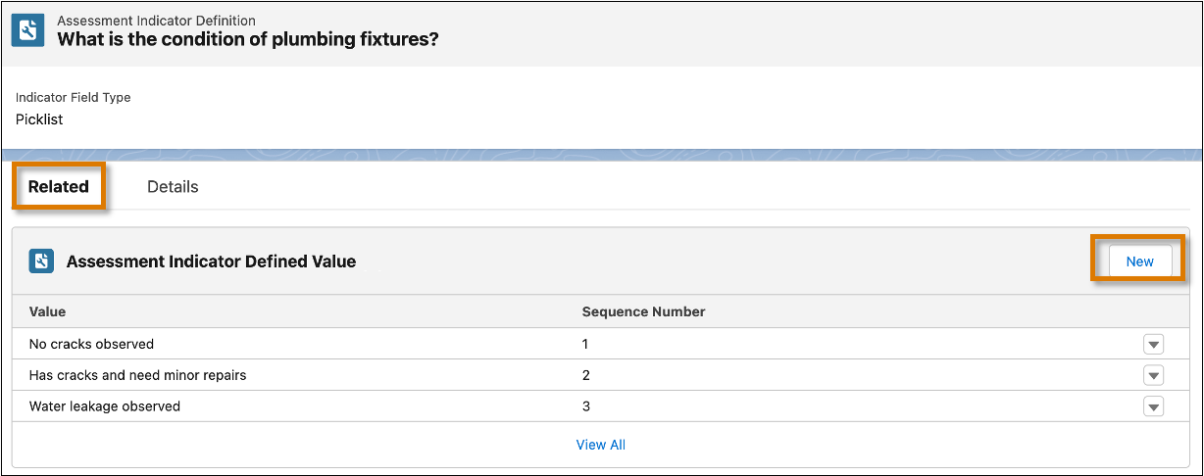Click sequence number 3 cell
This screenshot has width=1204, height=476.
pos(585,405)
